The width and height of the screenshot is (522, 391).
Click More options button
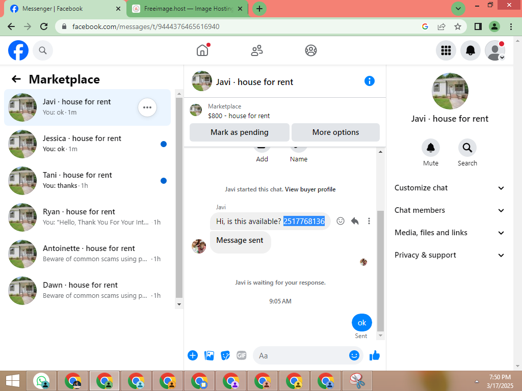[335, 132]
